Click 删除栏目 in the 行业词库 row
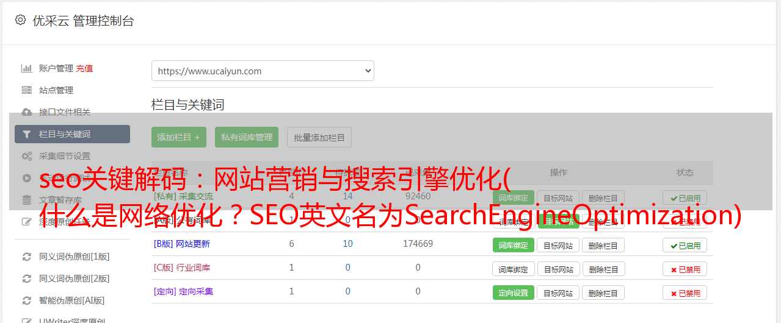Screen dimensions: 781x323 [x=603, y=269]
